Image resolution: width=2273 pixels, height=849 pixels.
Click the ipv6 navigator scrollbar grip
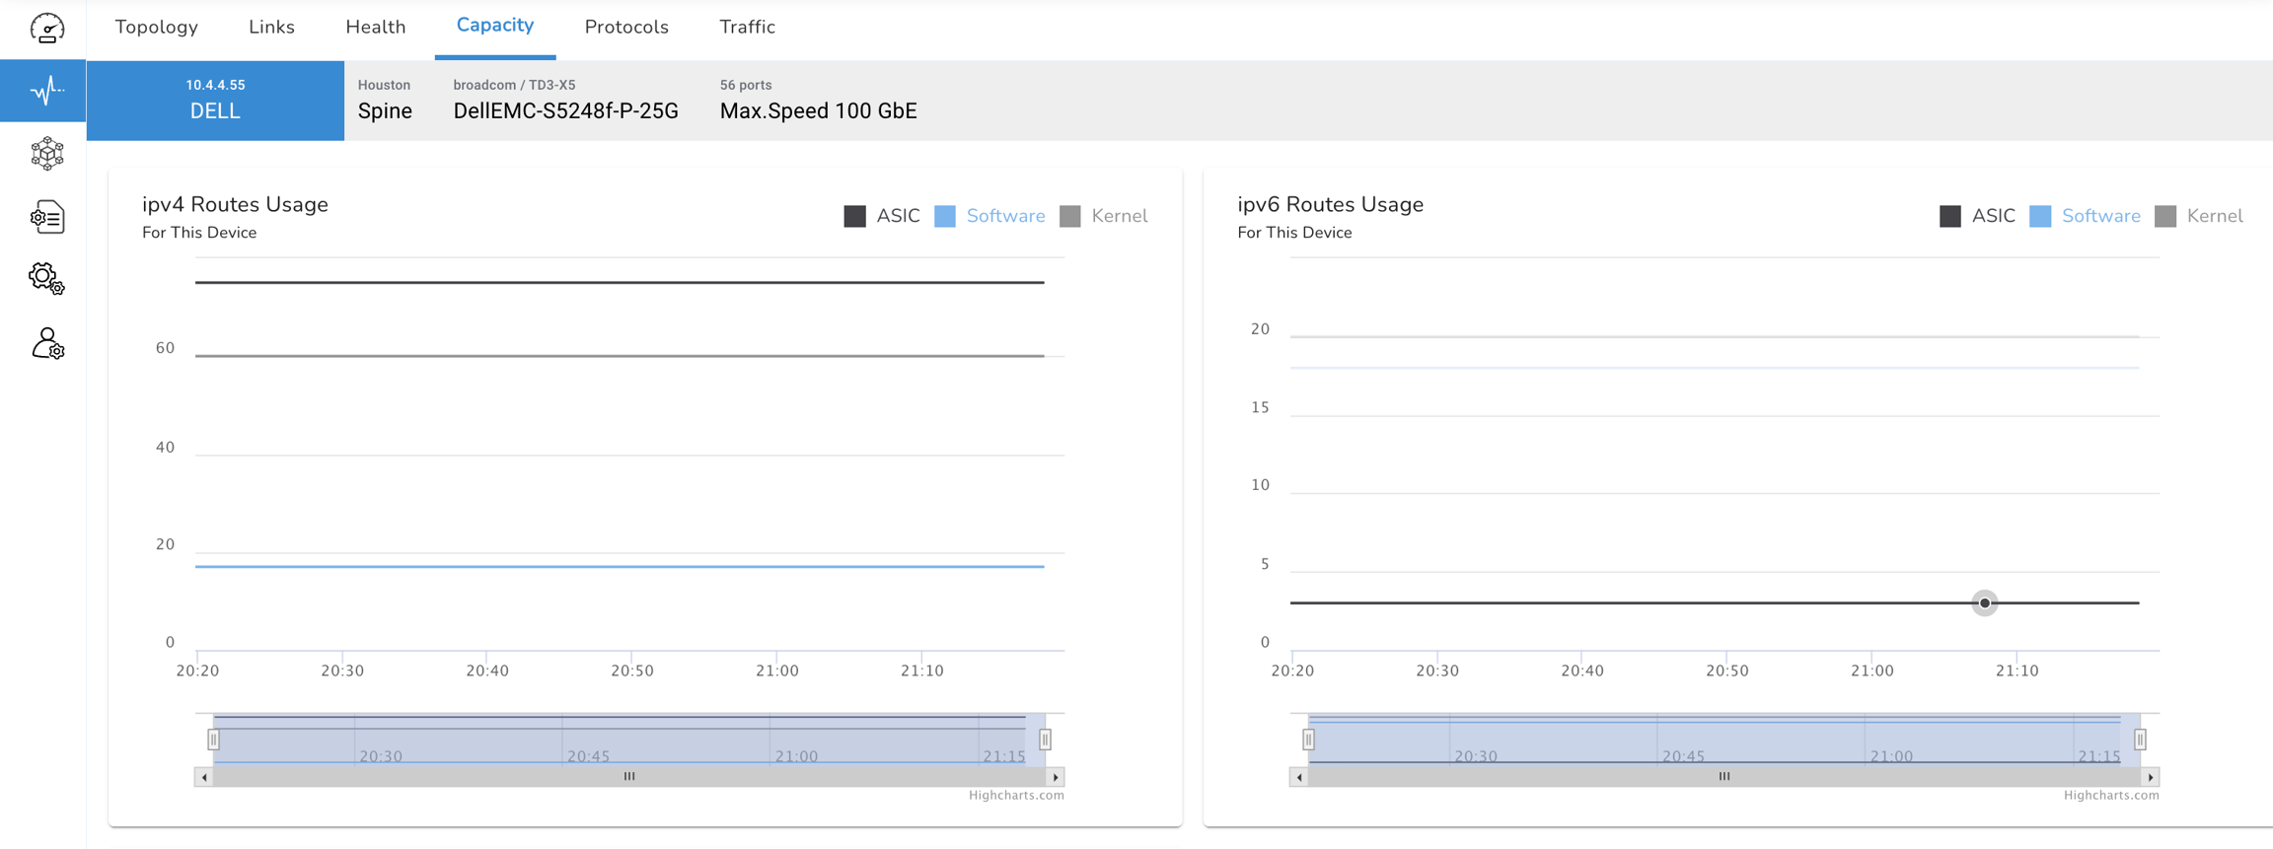pyautogui.click(x=1724, y=777)
